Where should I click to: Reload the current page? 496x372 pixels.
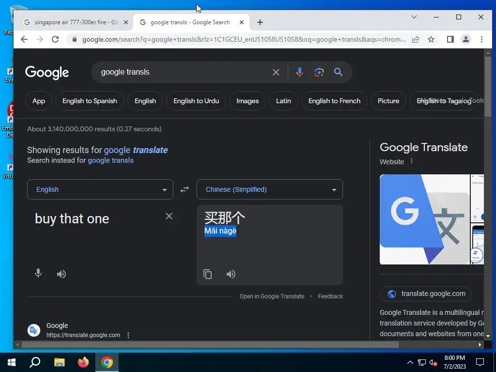point(55,39)
